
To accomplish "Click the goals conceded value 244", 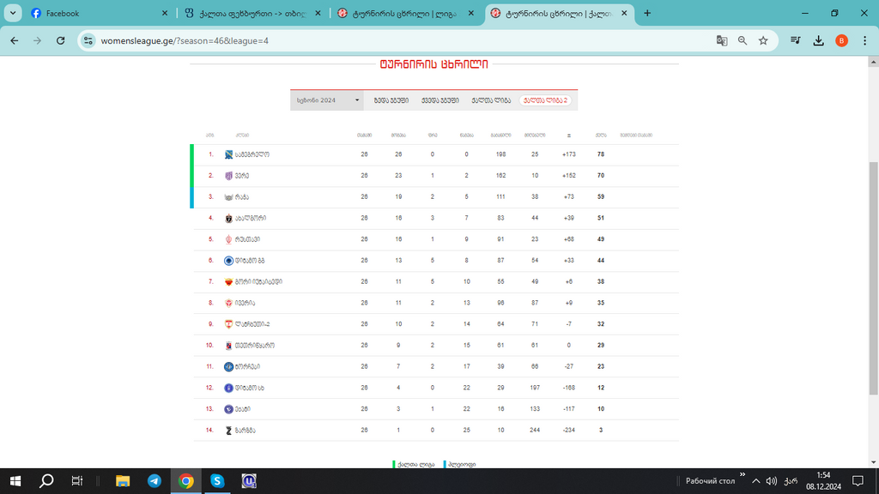I will click(x=535, y=431).
